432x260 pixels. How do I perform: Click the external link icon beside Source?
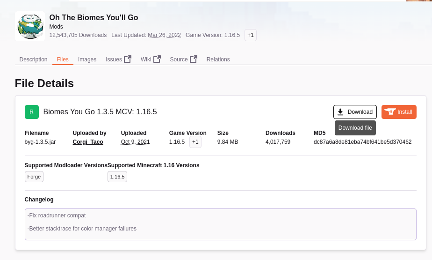point(194,59)
